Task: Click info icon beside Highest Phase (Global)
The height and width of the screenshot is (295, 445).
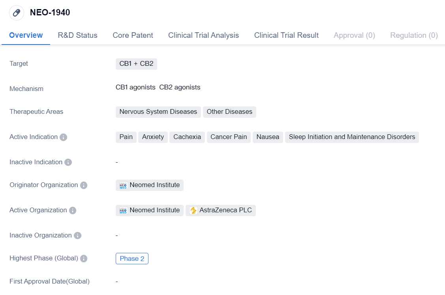Action: pyautogui.click(x=83, y=259)
